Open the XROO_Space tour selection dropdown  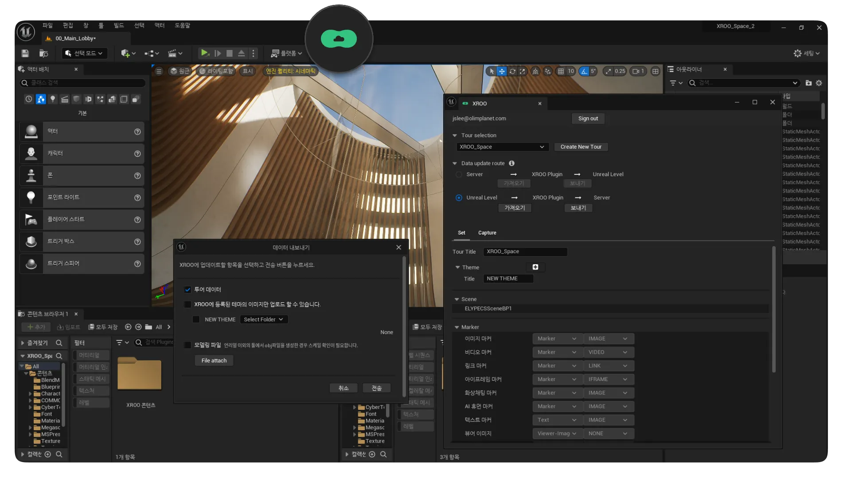(x=502, y=147)
